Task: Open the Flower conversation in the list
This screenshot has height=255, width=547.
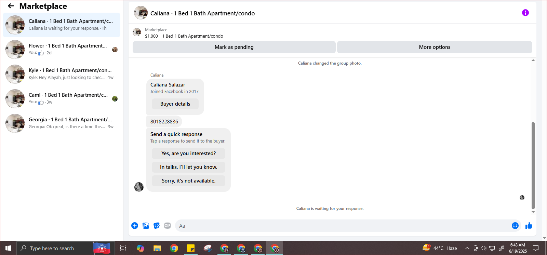Action: (x=62, y=50)
